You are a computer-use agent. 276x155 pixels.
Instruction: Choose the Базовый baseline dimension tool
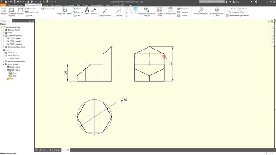pos(30,9)
